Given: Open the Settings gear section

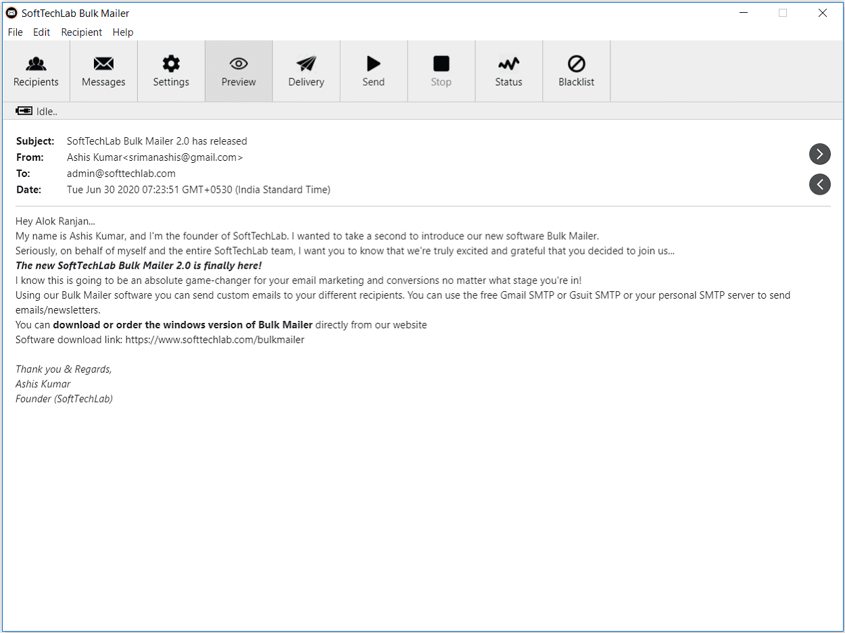Looking at the screenshot, I should [x=171, y=71].
